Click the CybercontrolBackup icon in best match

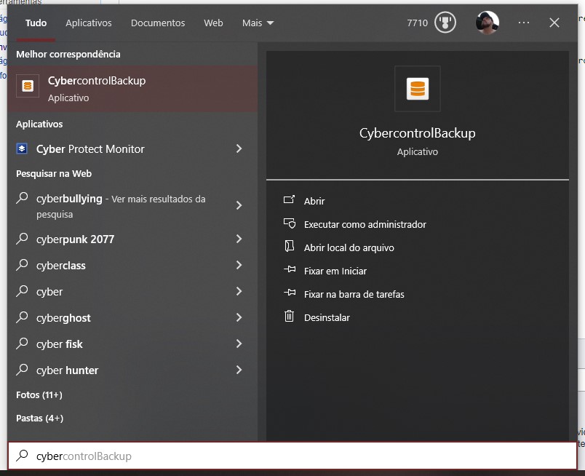click(28, 86)
